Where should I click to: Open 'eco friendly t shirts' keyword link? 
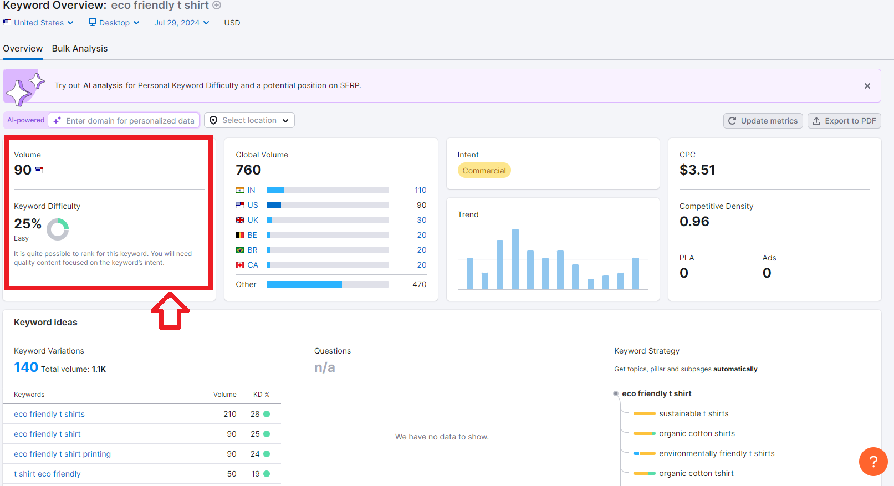49,414
